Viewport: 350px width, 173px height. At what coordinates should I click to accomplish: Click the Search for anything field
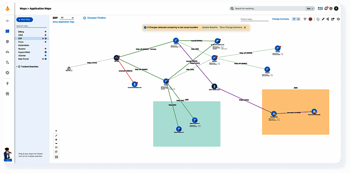tap(267, 8)
